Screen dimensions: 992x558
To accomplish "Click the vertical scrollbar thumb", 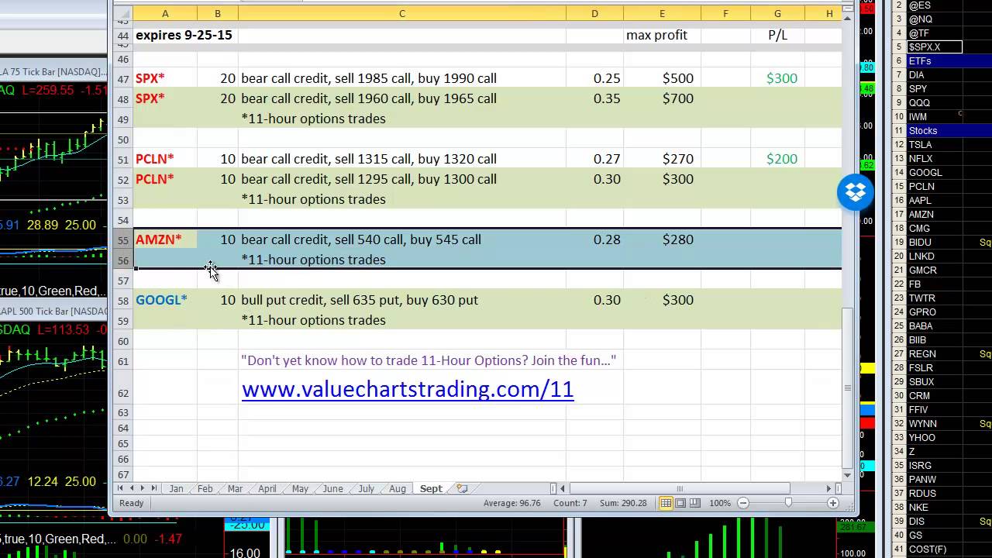I will [x=847, y=387].
